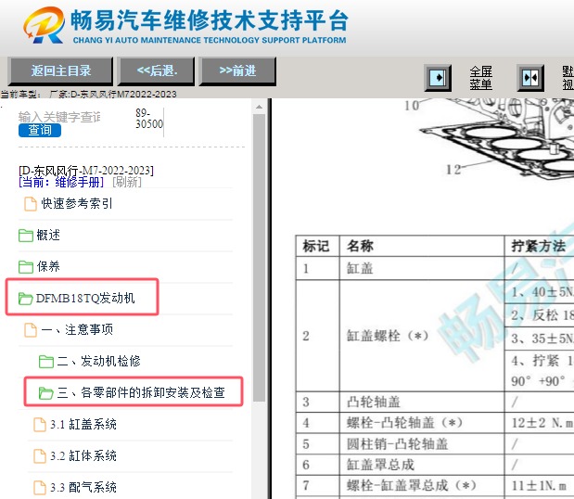The image size is (574, 499).
Task: Click the 全屏菜单 expand-panel icon
Action: click(x=438, y=78)
